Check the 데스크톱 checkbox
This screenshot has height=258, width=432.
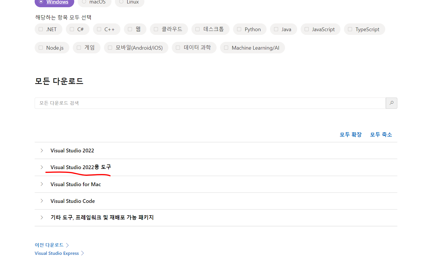(198, 29)
